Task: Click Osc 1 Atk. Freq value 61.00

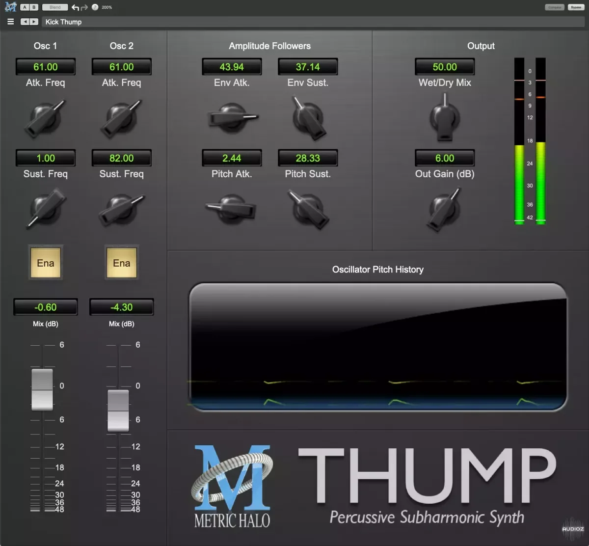Action: coord(46,67)
